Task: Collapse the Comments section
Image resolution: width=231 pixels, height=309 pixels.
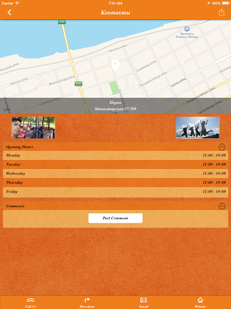Action: point(222,206)
